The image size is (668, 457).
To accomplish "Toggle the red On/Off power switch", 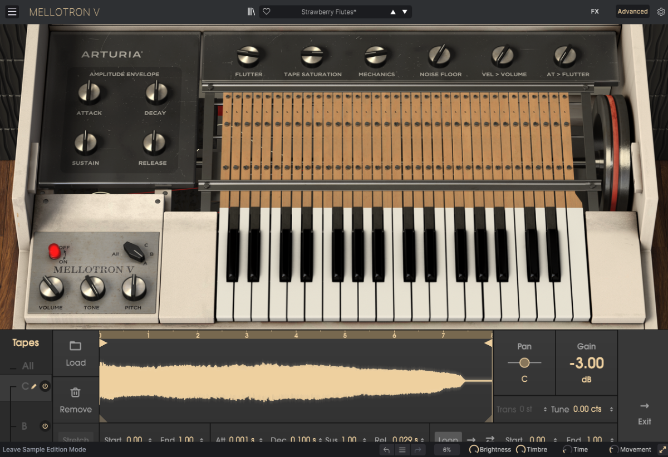I will pos(55,251).
